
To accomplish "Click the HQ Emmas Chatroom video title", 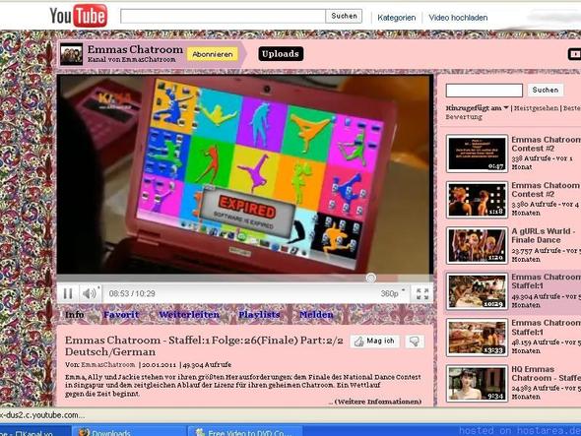I will pos(546,374).
